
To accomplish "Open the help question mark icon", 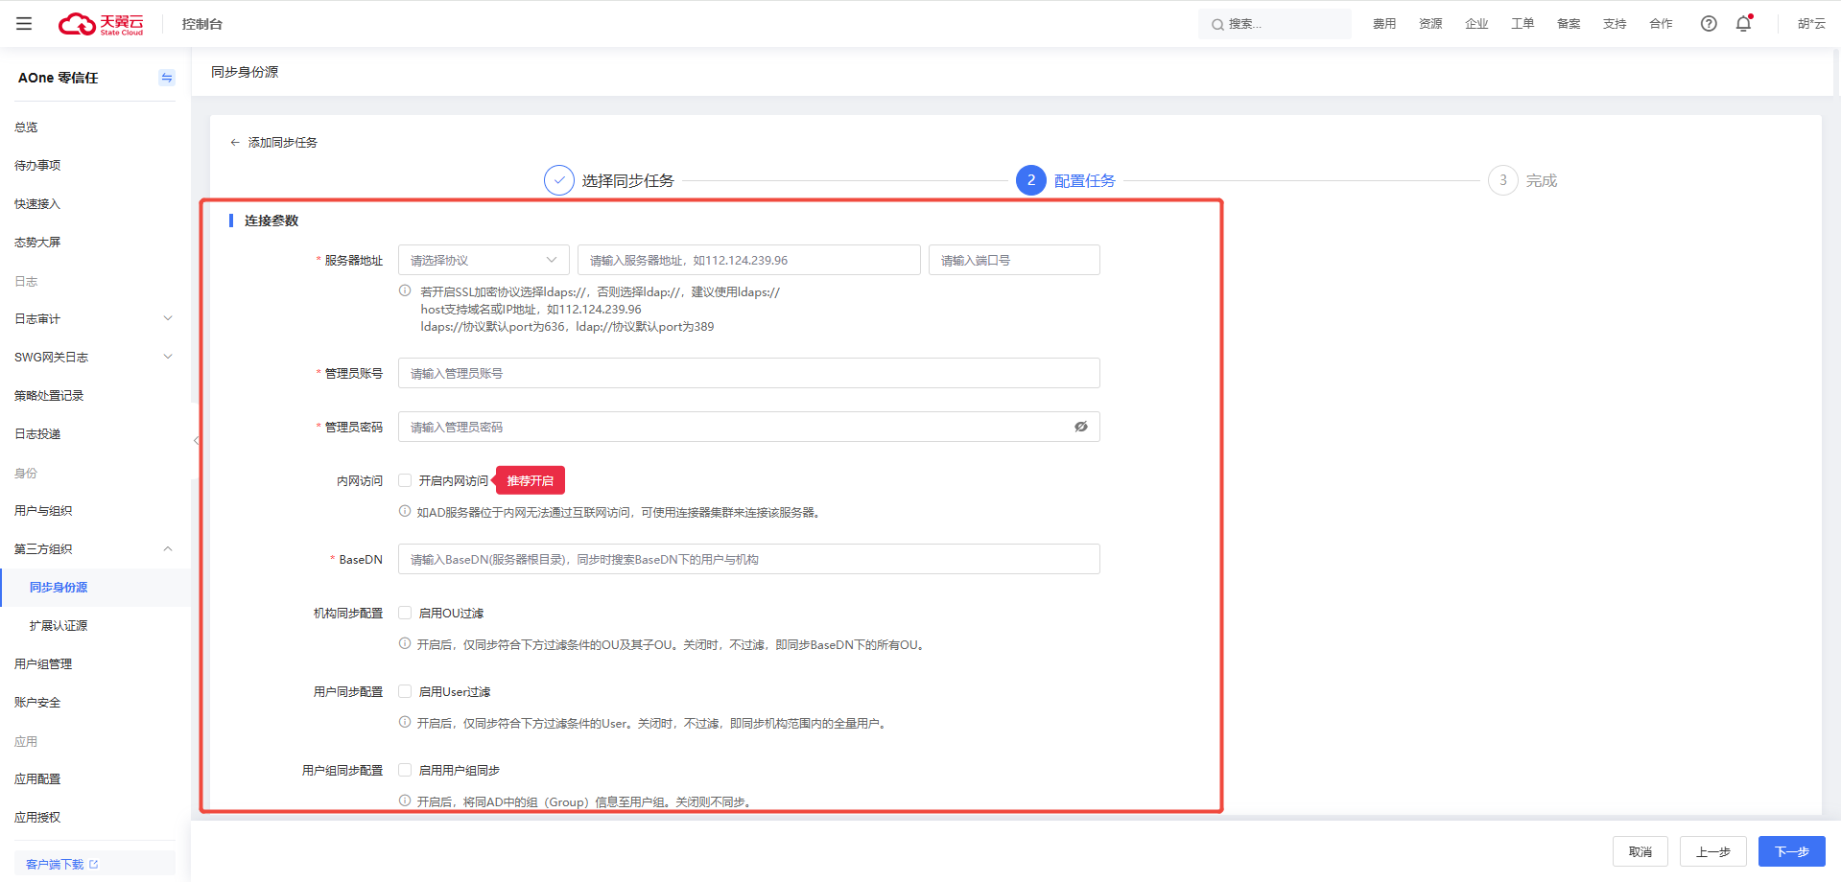I will [x=1709, y=24].
